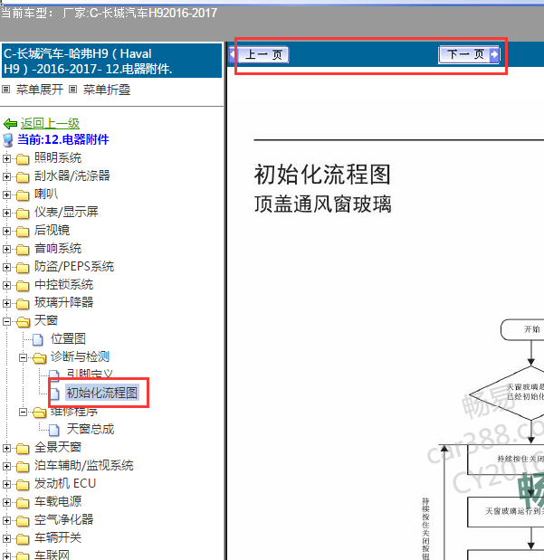
Task: Collapse the 天窗 tree node
Action: tap(6, 321)
